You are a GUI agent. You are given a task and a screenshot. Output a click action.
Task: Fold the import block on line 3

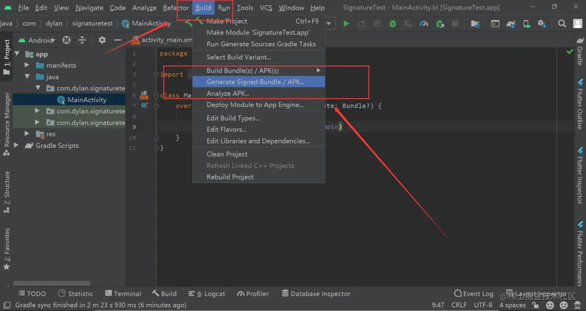[x=156, y=75]
